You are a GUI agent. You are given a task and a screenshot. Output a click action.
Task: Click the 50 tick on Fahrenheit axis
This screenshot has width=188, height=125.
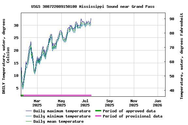(x=172, y=76)
